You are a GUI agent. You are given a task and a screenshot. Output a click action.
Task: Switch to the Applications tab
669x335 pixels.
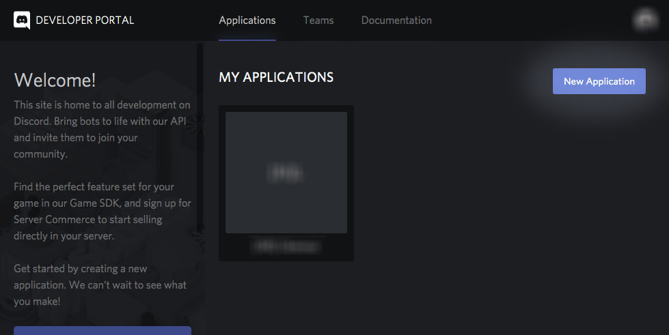pyautogui.click(x=247, y=20)
